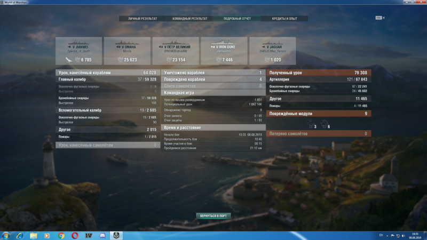Viewport: 427px width, 240px height.
Task: Click the Пётр Великий ship card
Action: click(x=175, y=52)
